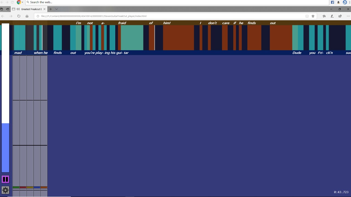351x197 pixels.
Task: Open the search toolbar vertical dots menu
Action: click(350, 2)
